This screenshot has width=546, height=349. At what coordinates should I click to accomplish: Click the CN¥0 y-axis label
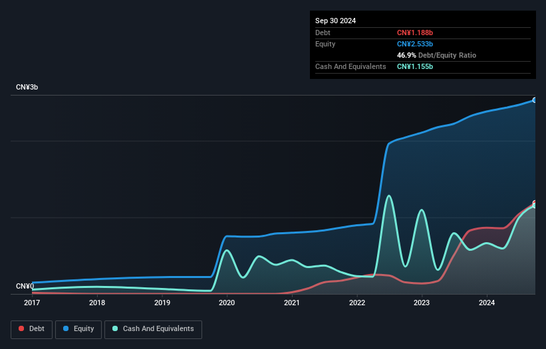point(25,286)
